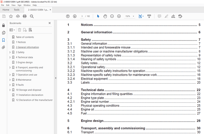Jump to Table of contents bookmark

(25, 37)
